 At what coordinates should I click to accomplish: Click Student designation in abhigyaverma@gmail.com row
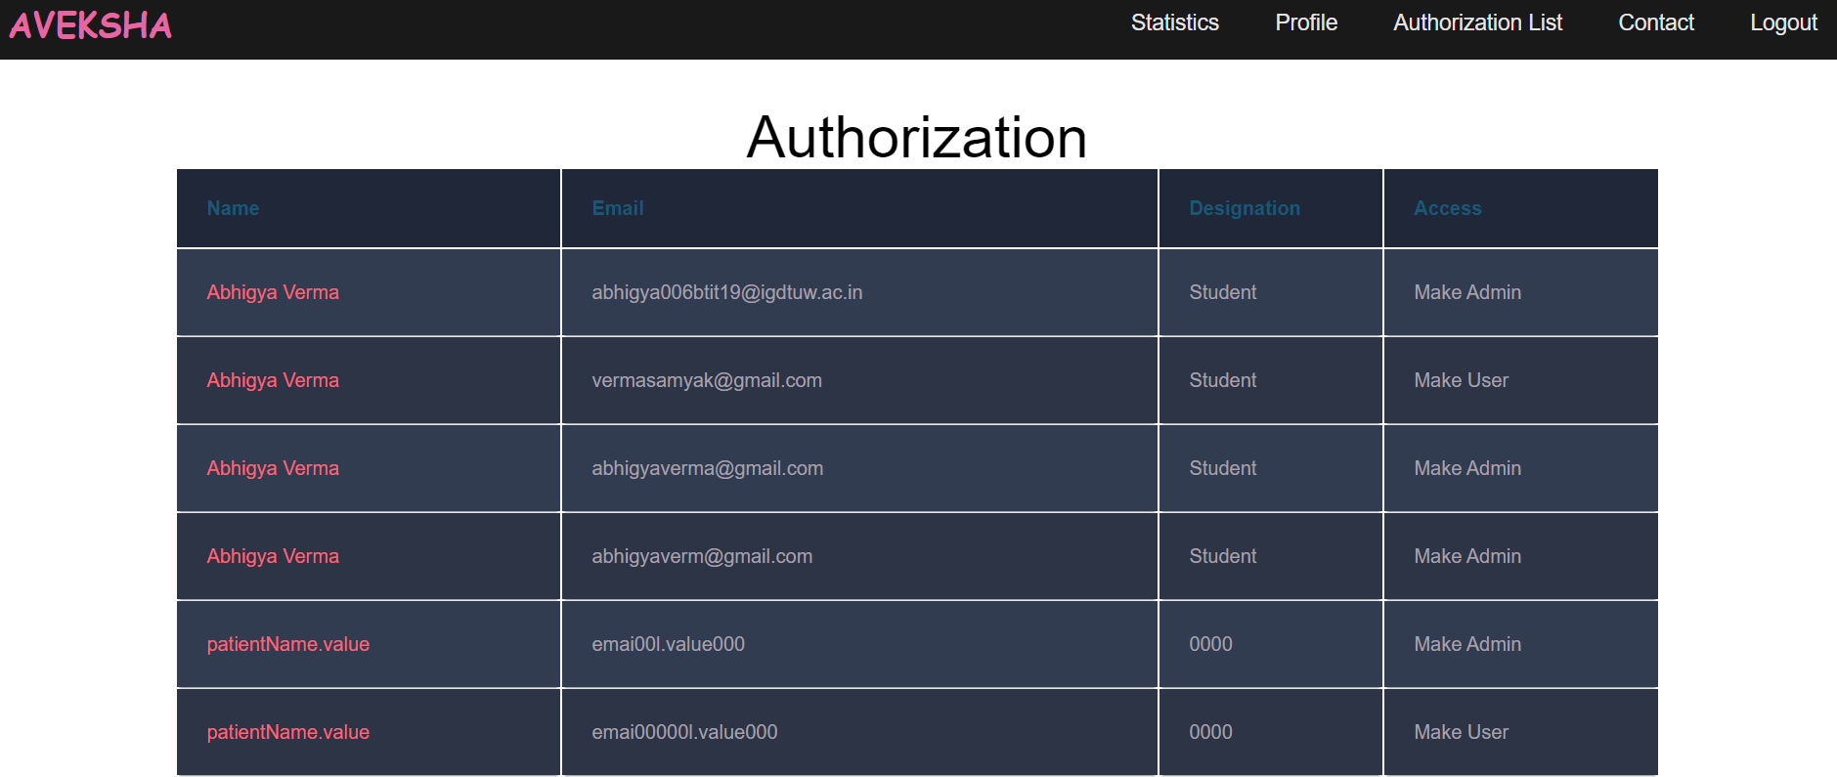1222,468
